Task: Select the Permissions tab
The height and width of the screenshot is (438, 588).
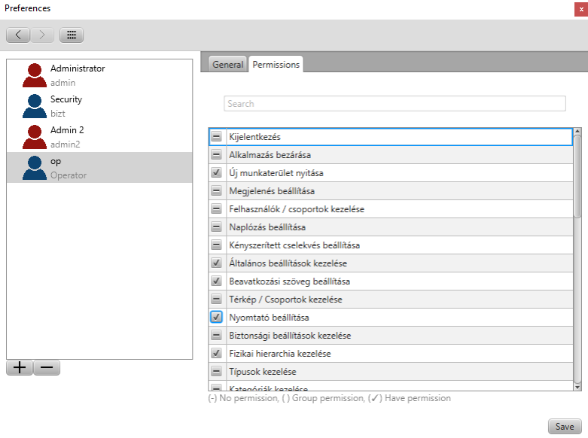Action: (x=276, y=65)
